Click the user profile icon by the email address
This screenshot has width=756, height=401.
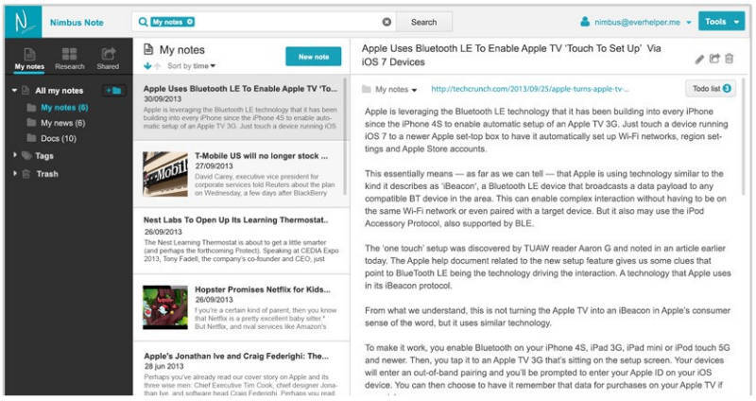click(585, 22)
